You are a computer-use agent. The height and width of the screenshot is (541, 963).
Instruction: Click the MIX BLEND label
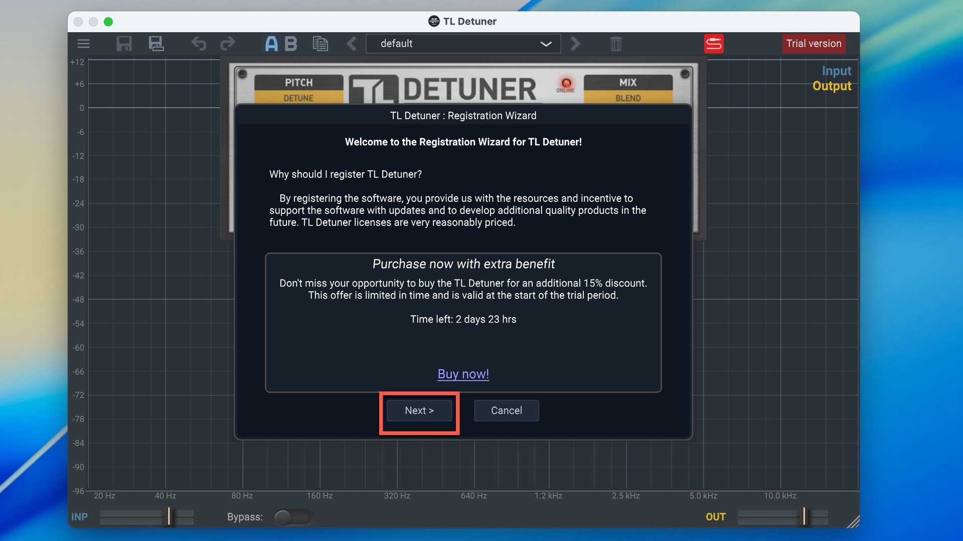point(628,90)
